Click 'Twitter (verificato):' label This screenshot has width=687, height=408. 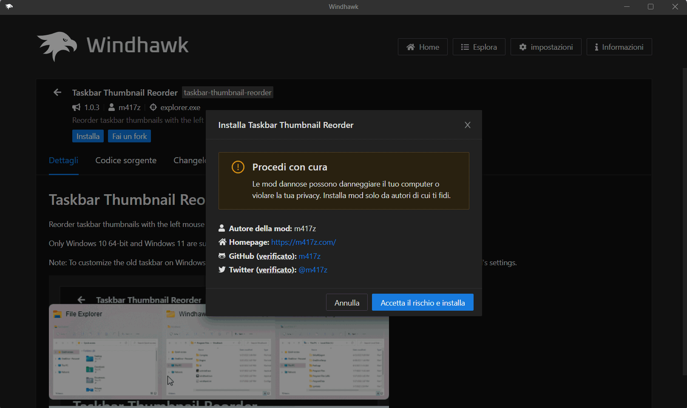pos(263,270)
